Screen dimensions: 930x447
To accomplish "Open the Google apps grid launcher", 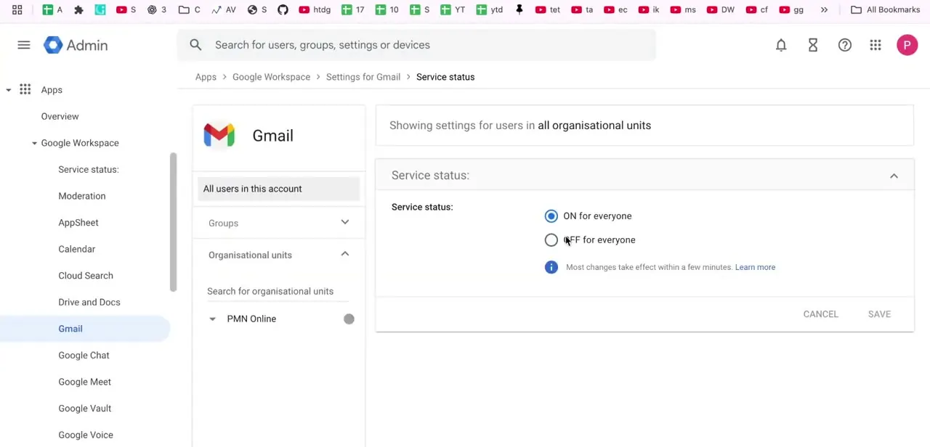I will 876,45.
